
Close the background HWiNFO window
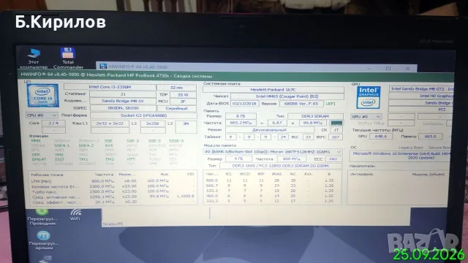(x=407, y=69)
